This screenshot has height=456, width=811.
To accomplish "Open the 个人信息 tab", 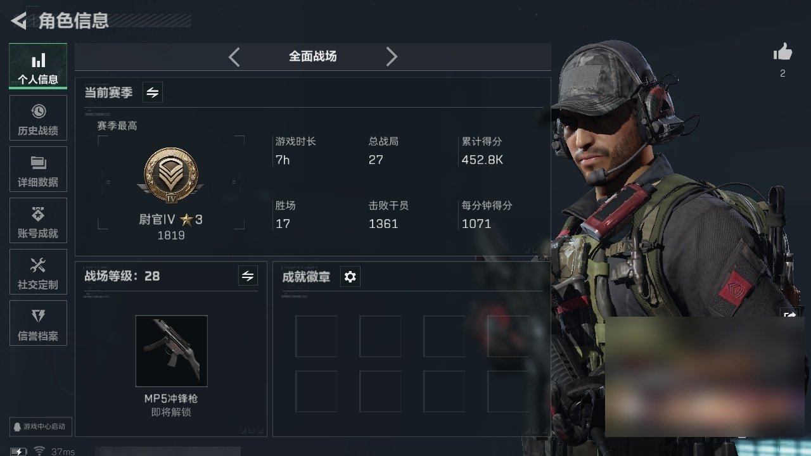I will [38, 66].
